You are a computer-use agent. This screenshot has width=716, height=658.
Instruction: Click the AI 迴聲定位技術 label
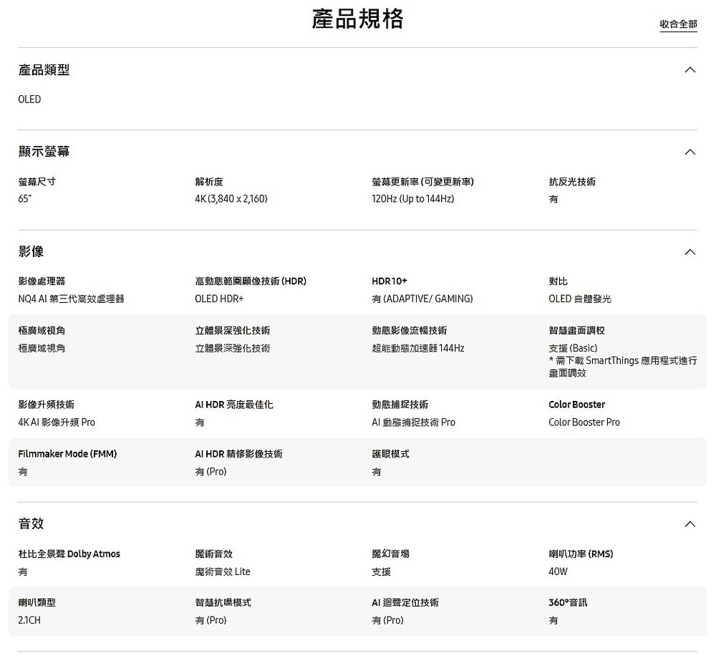(405, 603)
